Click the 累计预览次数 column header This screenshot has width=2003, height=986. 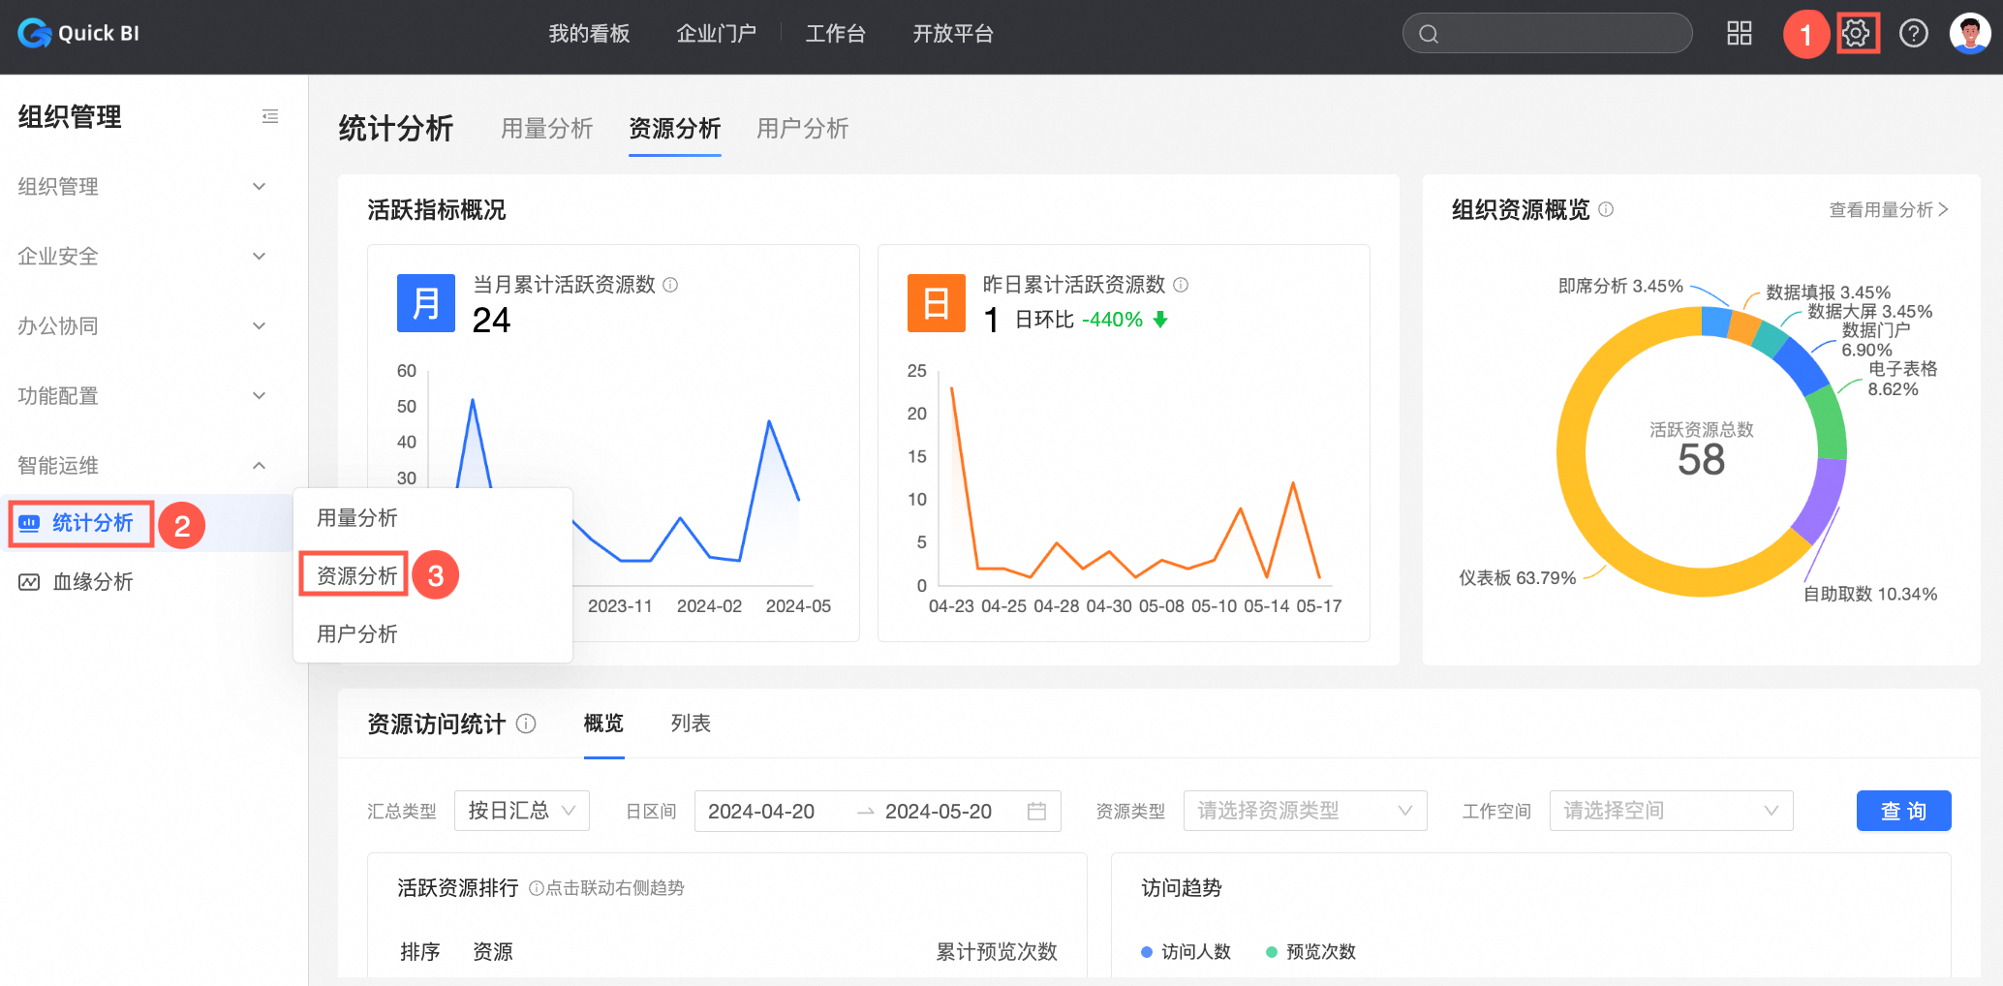coord(997,952)
